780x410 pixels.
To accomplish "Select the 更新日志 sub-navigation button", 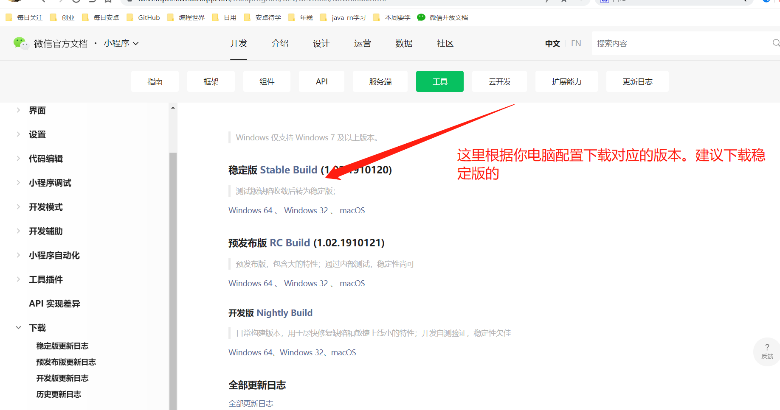I will (637, 81).
